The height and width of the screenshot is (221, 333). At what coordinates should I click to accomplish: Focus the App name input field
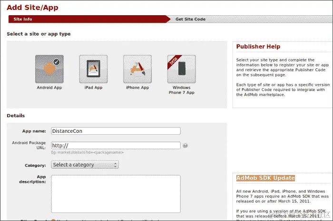point(116,131)
